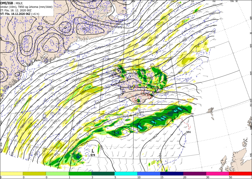Click the legend scale value '50'
The image size is (252, 179).
coord(230,177)
